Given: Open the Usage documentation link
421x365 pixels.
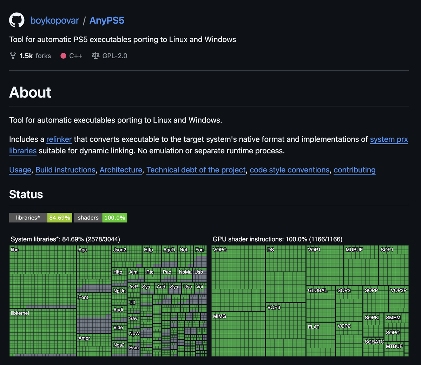Looking at the screenshot, I should tap(20, 170).
